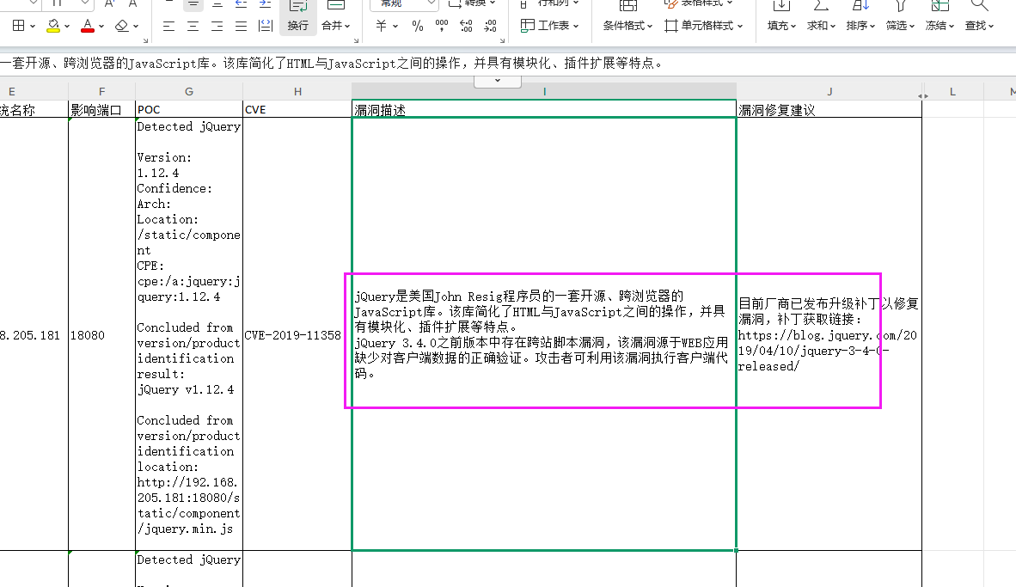Open the alignment settings dialog launcher
Viewport: 1016px width, 587px height.
click(x=357, y=40)
